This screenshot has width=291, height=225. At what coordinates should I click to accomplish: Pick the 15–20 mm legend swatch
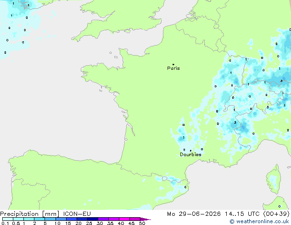[72, 219]
